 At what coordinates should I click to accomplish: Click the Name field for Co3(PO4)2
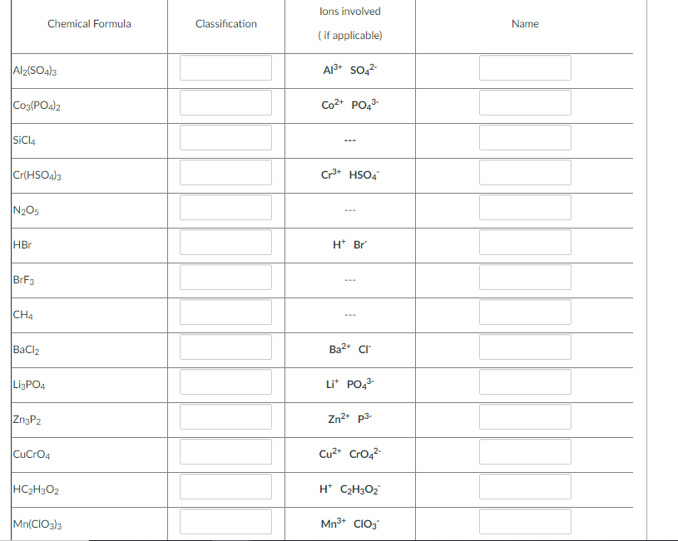click(525, 102)
